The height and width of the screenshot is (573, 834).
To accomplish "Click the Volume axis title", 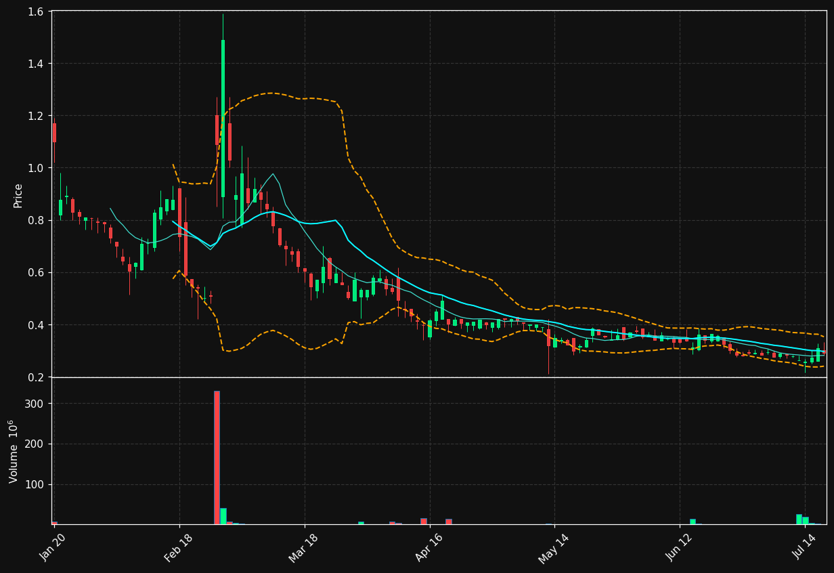I will (14, 451).
